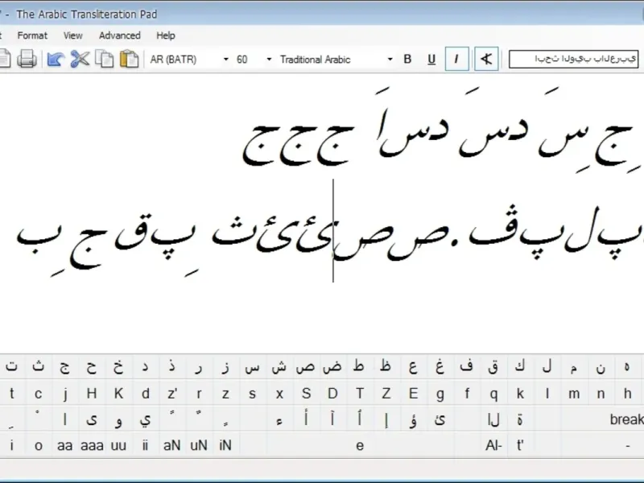Click the خ letter key
Image resolution: width=644 pixels, height=483 pixels.
click(118, 366)
